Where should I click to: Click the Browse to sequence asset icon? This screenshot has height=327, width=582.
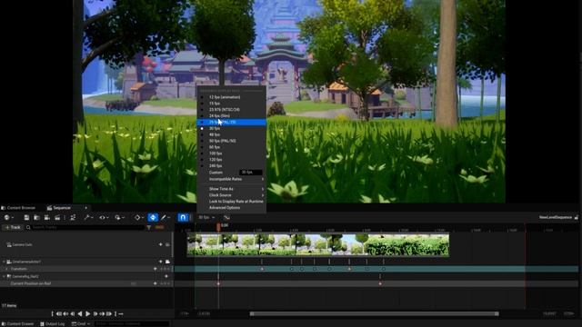(36, 218)
